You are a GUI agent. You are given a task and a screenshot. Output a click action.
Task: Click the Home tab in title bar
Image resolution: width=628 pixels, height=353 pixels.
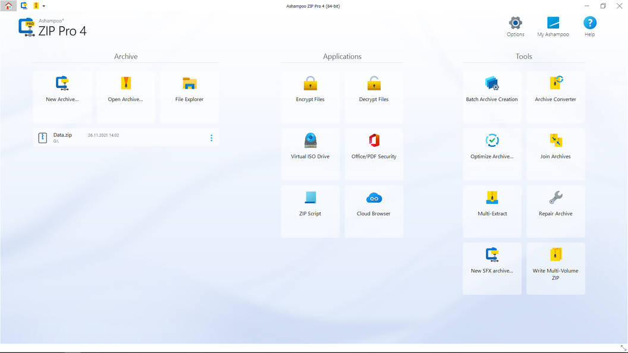[8, 6]
